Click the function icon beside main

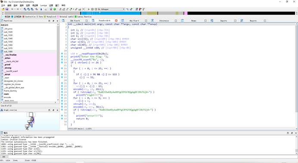tap(2, 94)
